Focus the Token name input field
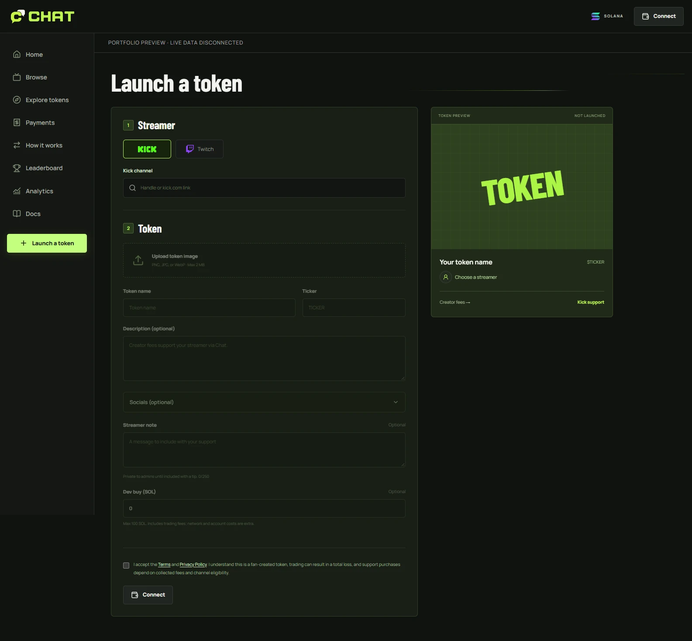 pyautogui.click(x=209, y=308)
